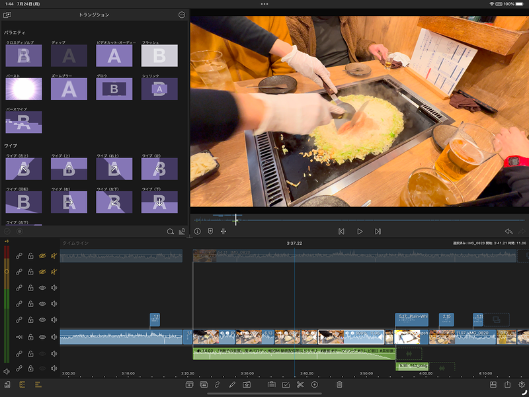This screenshot has height=397, width=529.
Task: Tap the trash delete clip icon
Action: [x=339, y=384]
